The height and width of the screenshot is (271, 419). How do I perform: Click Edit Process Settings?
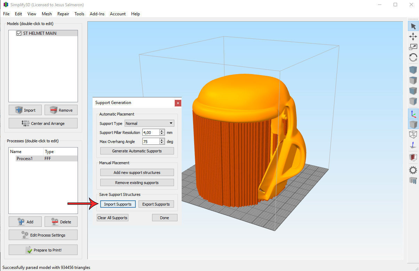pyautogui.click(x=43, y=235)
